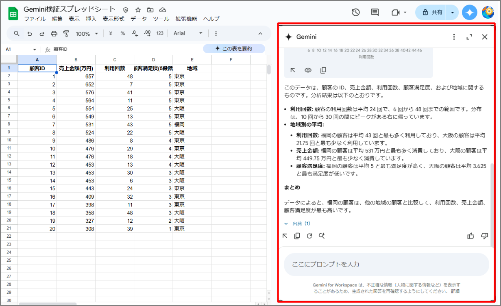The height and width of the screenshot is (306, 501).
Task: Open the 表示 menu
Action: [x=74, y=19]
